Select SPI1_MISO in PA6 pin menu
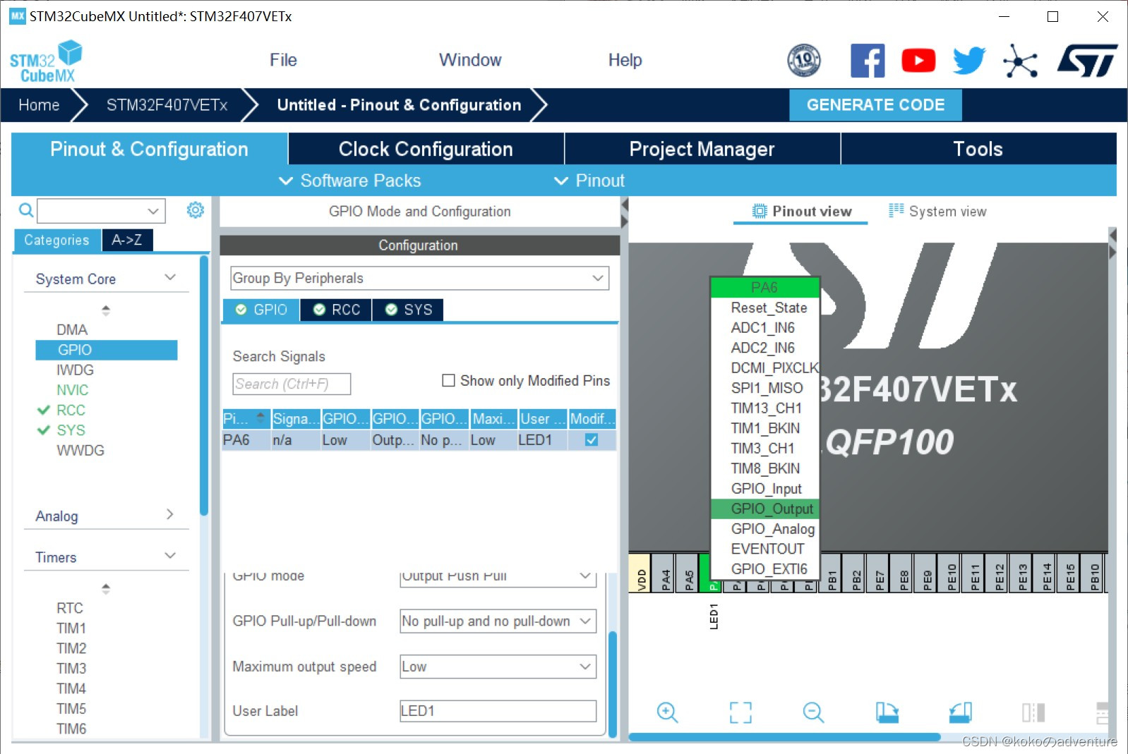Screen dimensions: 1128x754 765,388
